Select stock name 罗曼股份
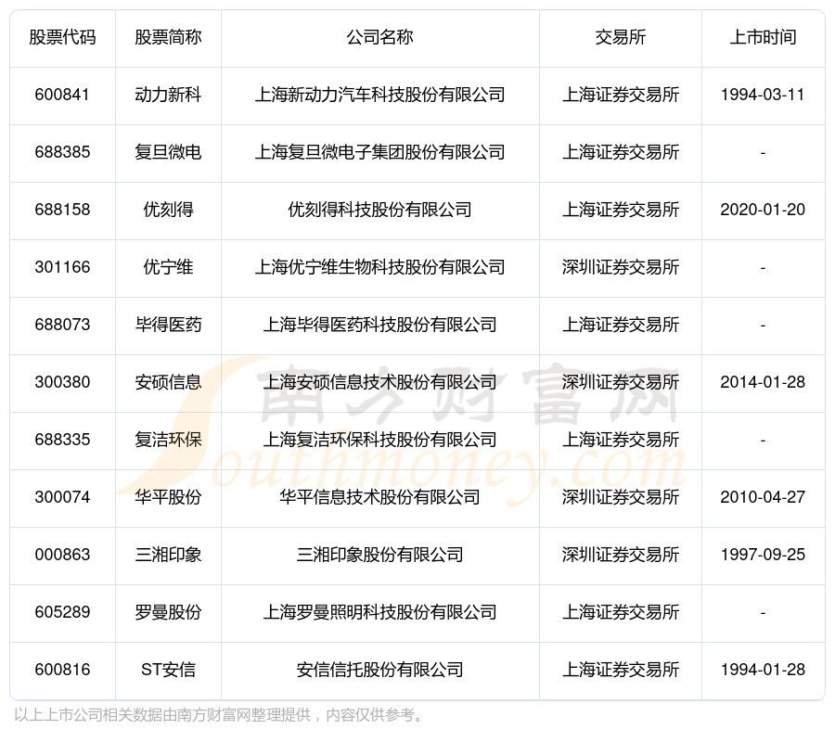Screen dimensions: 835x742 [x=168, y=612]
